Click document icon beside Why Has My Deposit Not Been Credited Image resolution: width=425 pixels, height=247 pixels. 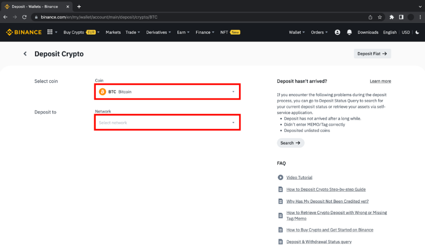pos(280,201)
